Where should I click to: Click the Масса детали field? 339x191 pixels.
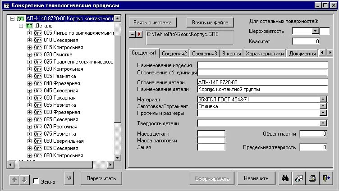(211, 133)
